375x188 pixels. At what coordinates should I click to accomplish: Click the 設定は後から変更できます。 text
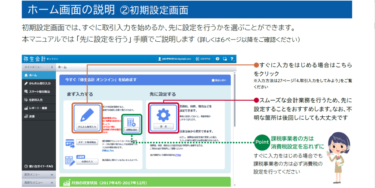(x=196, y=131)
